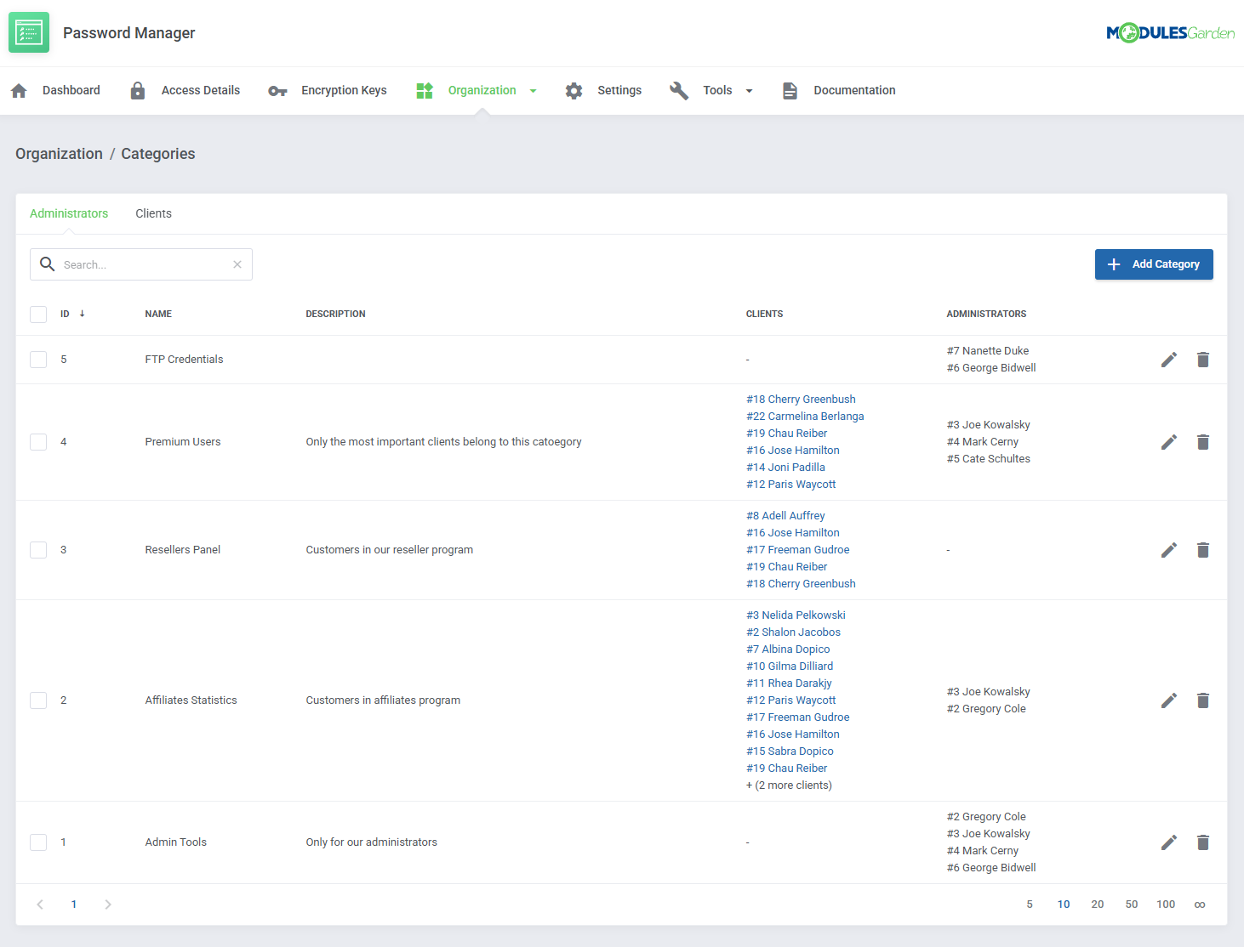Edit the Admin Tools category
The width and height of the screenshot is (1244, 947).
coord(1168,842)
